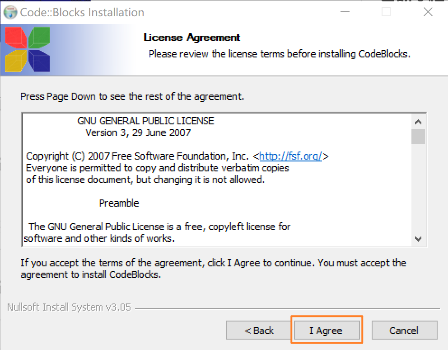Click the GNU GENERAL PUBLIC LICENSE heading
This screenshot has height=350, width=448.
(x=145, y=121)
